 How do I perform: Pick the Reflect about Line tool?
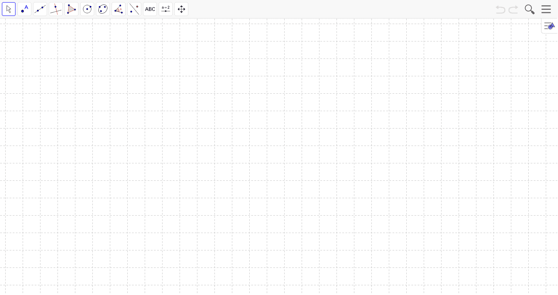(x=134, y=9)
